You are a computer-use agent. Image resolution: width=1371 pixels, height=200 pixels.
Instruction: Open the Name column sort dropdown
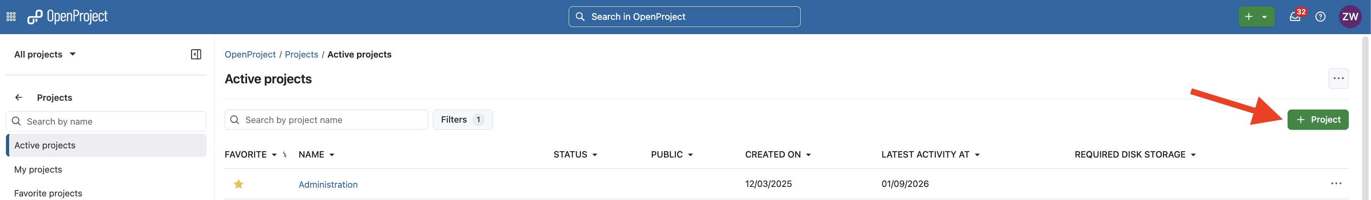click(317, 155)
